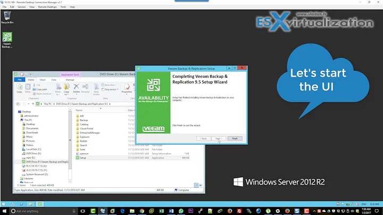Click This PC in the address bar path
The height and width of the screenshot is (215, 383).
coord(48,104)
